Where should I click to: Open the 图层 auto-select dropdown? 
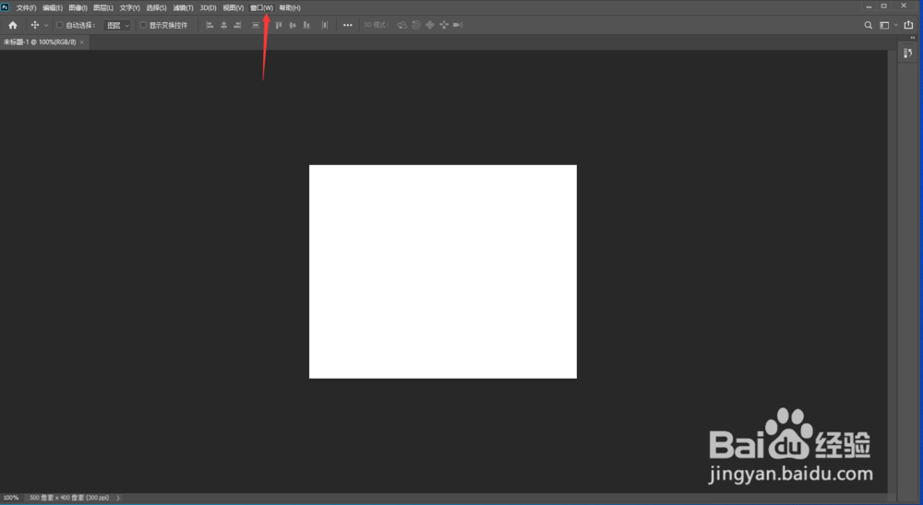(x=117, y=25)
